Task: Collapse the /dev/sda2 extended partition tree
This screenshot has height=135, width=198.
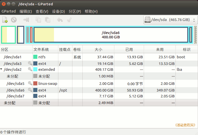Action: click(x=1, y=69)
